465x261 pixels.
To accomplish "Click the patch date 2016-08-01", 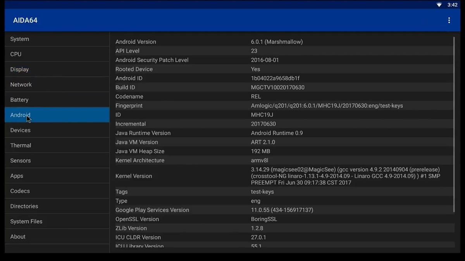I will (265, 60).
